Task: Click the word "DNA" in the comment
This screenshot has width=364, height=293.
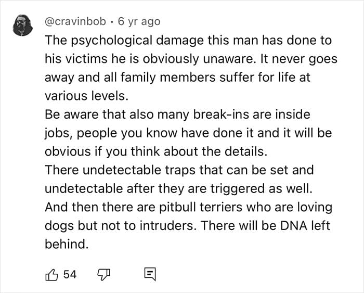Action: [x=299, y=226]
